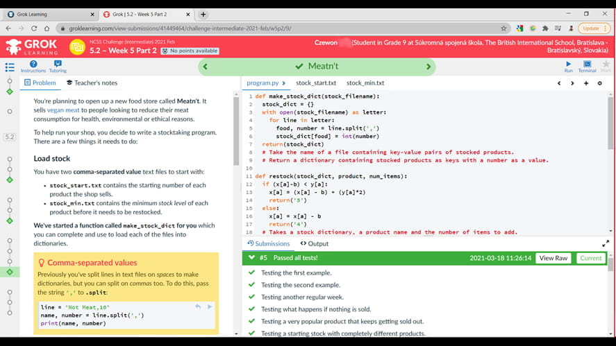Open the course outline list icon
616x346 pixels.
(10, 67)
